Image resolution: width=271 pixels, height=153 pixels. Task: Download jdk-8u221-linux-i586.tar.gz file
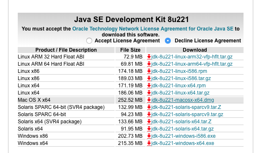tap(181, 78)
